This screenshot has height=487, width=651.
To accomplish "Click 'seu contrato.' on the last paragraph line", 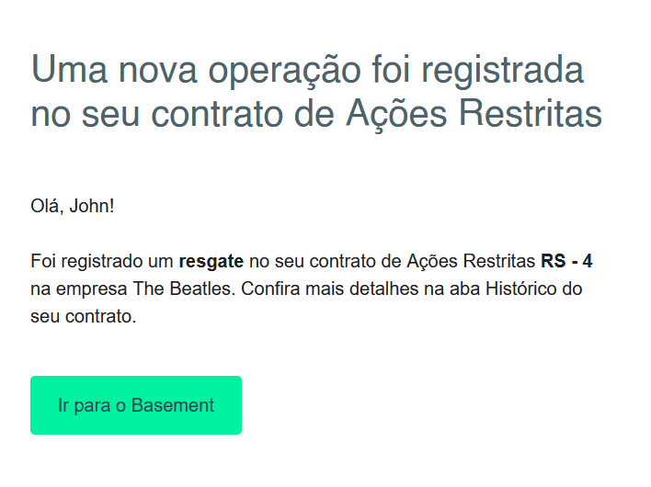I will pos(83,318).
